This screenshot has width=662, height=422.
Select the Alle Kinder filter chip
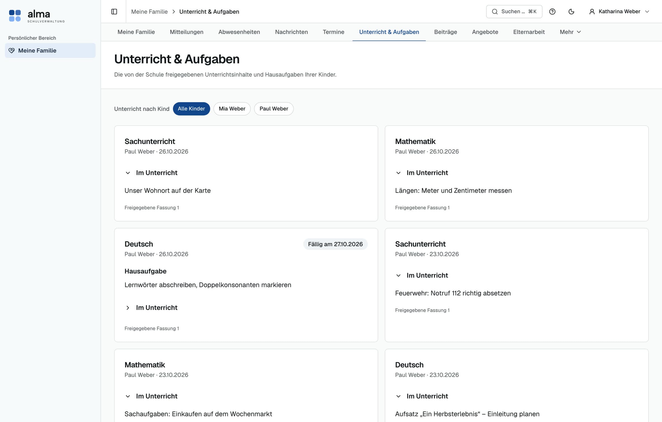[x=191, y=109]
